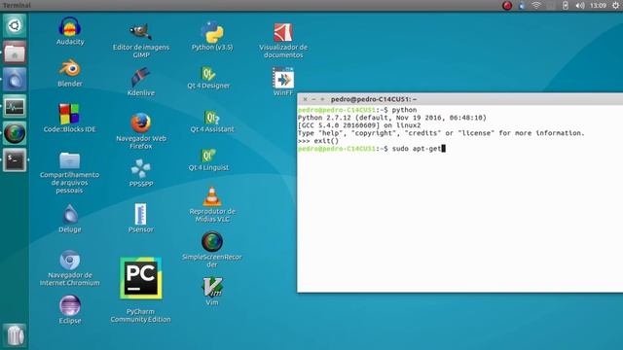Viewport: 623px width, 350px height.
Task: Open the system settings gear menu
Action: [616, 6]
